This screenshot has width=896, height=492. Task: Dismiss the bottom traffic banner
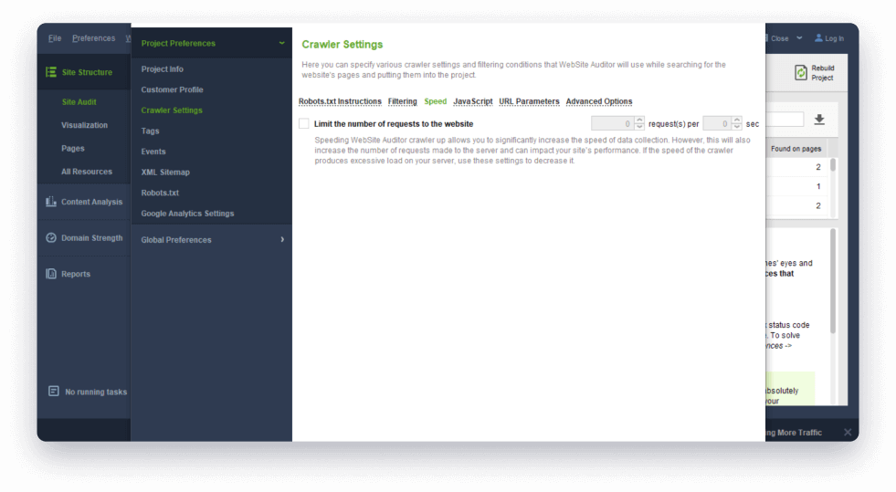(848, 432)
